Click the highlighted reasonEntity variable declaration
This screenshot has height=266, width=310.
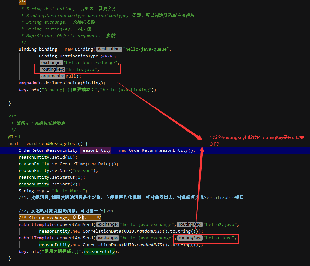pyautogui.click(x=96, y=150)
